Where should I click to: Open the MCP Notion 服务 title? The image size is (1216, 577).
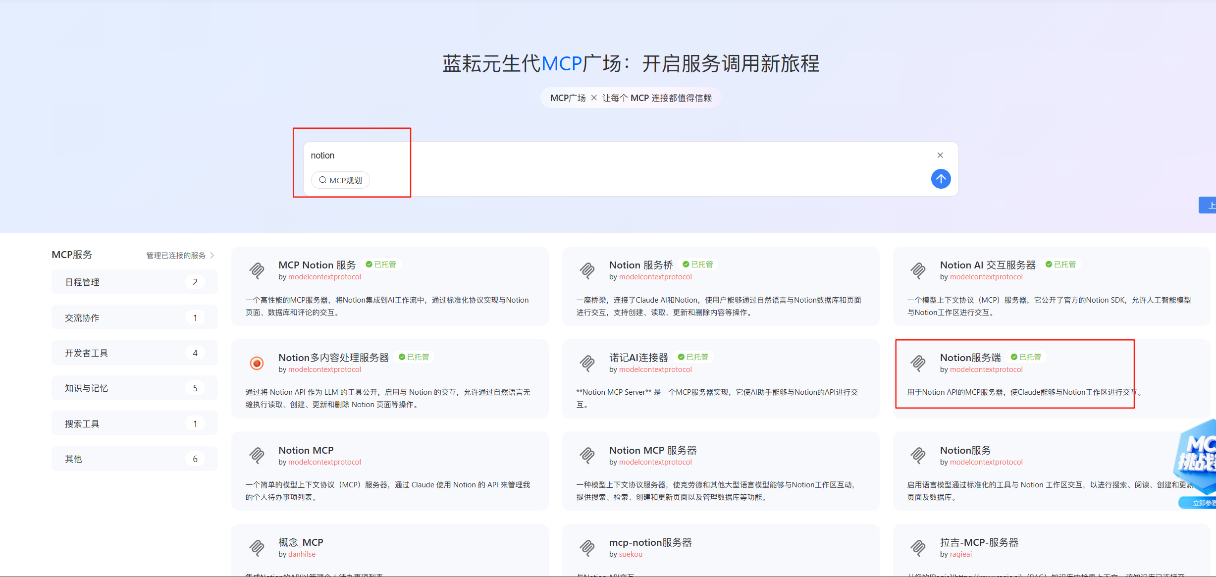coord(317,265)
